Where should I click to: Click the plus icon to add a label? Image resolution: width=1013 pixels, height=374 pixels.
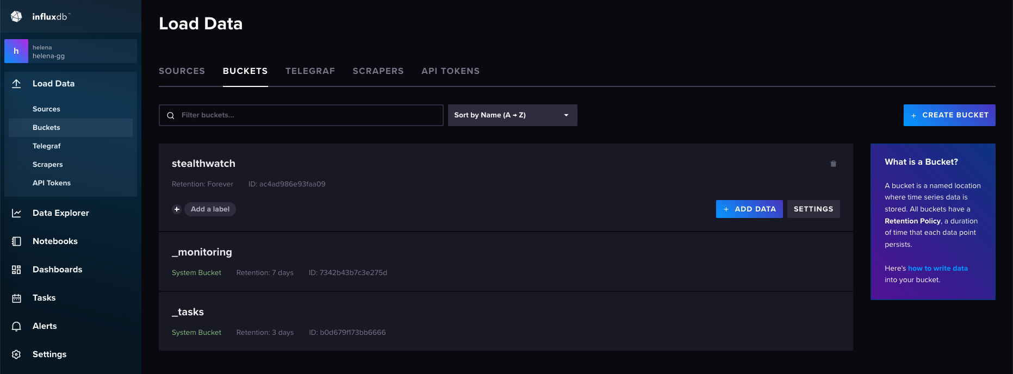[177, 209]
